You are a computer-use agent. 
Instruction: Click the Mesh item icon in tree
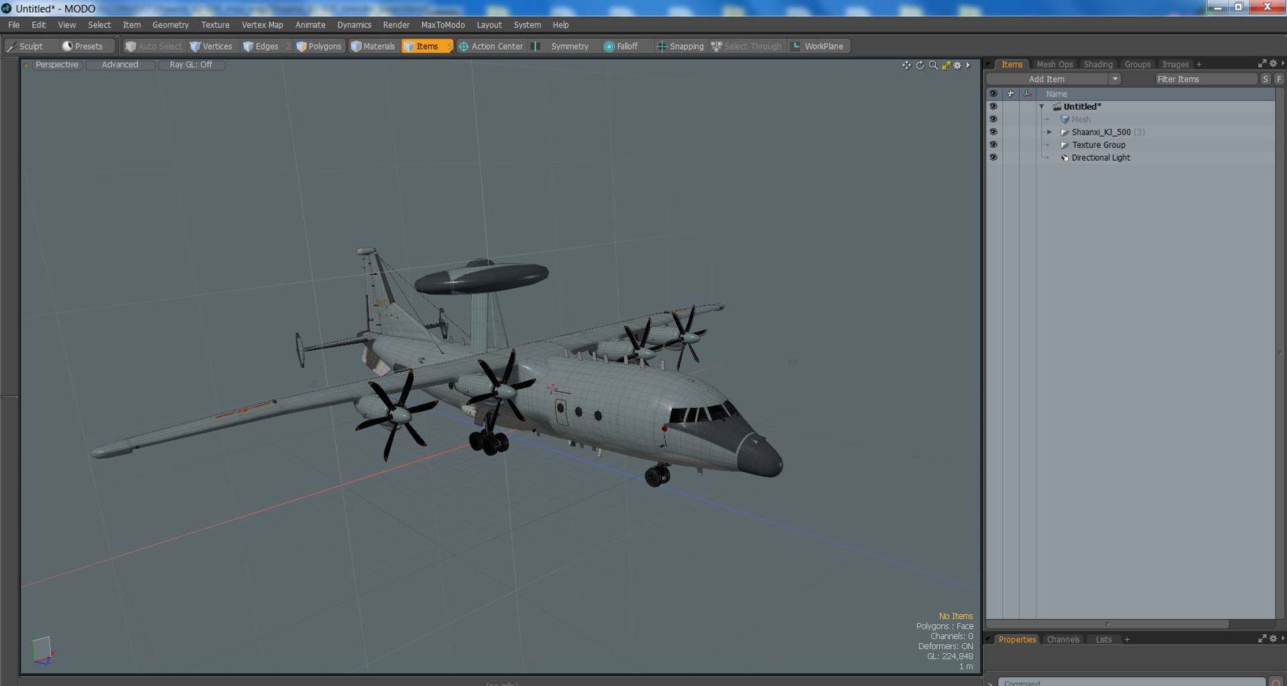point(1064,119)
